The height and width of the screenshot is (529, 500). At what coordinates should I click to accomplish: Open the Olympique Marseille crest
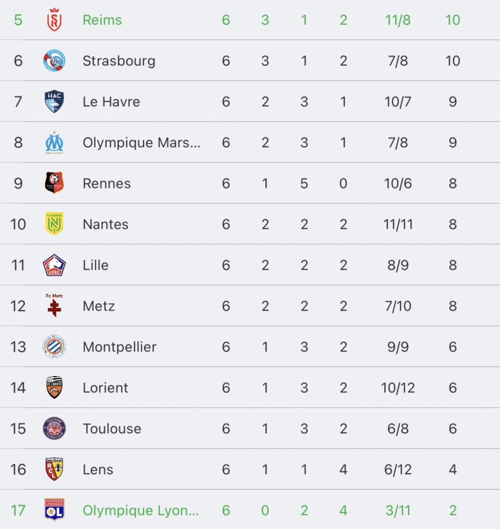(54, 143)
